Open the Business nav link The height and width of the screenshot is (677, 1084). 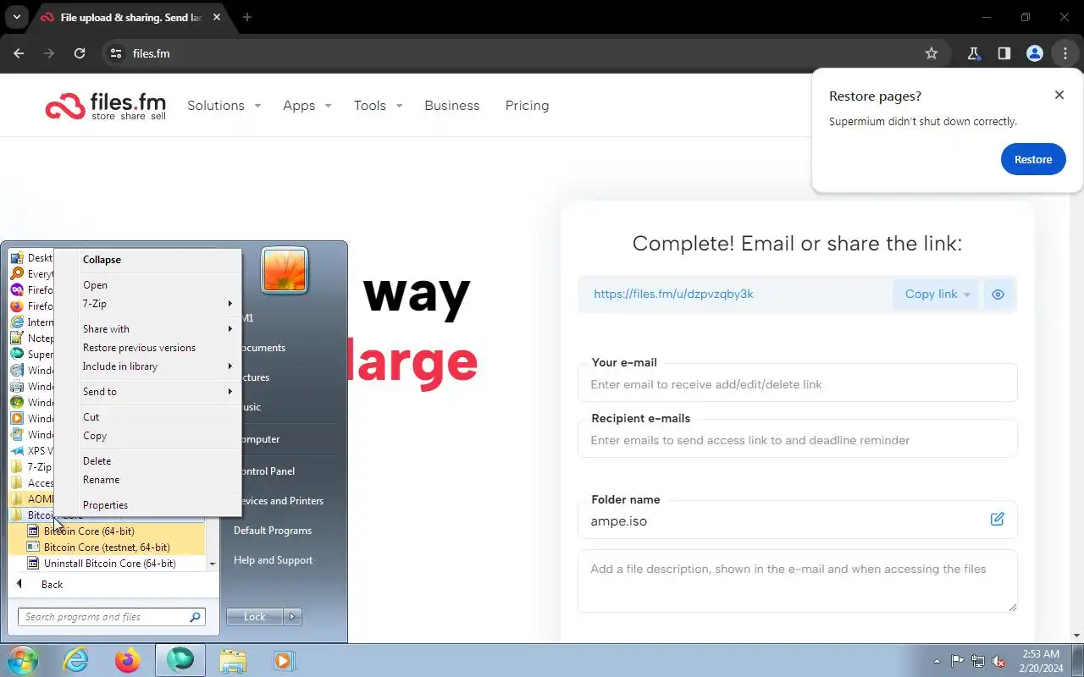tap(452, 106)
